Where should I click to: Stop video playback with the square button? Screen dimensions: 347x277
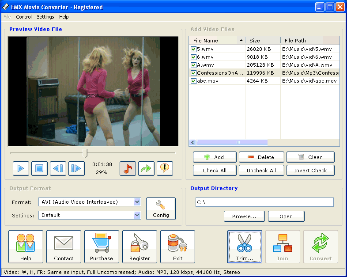[x=39, y=168]
